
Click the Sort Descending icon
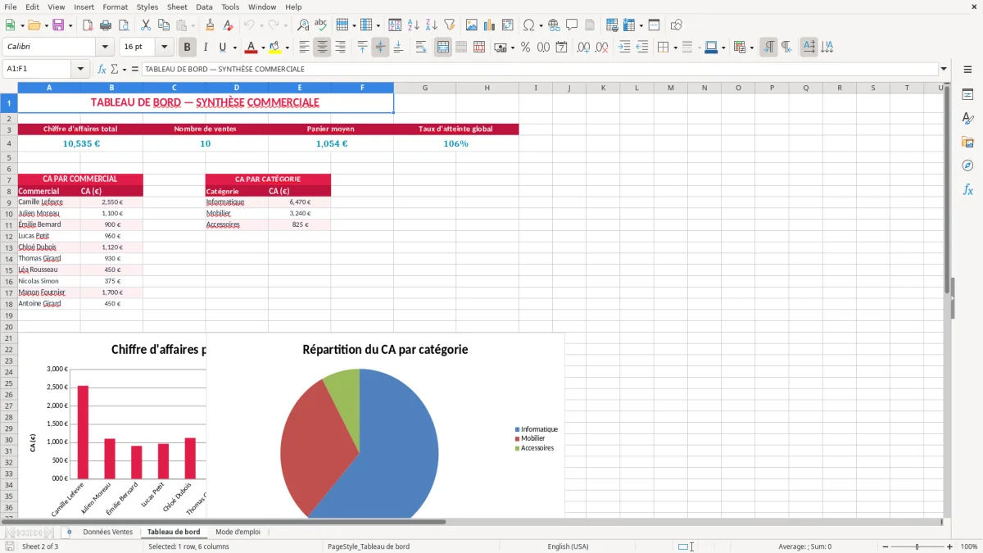click(432, 25)
